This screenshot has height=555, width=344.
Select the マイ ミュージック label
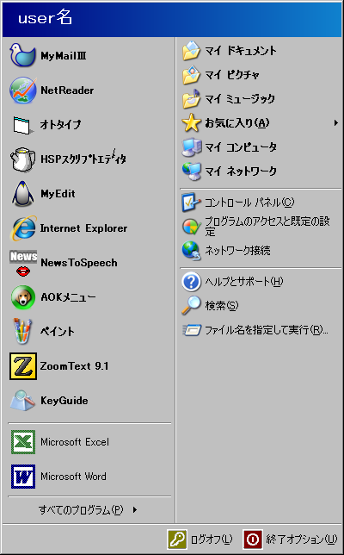(240, 99)
